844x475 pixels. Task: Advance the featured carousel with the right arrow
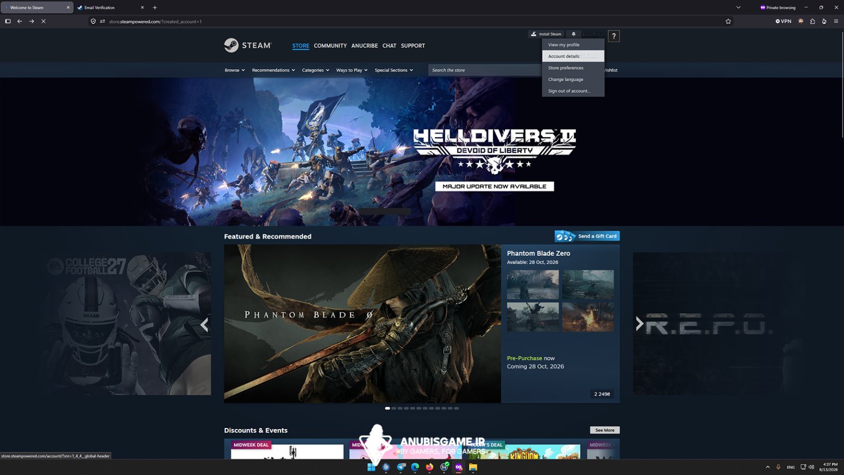639,324
